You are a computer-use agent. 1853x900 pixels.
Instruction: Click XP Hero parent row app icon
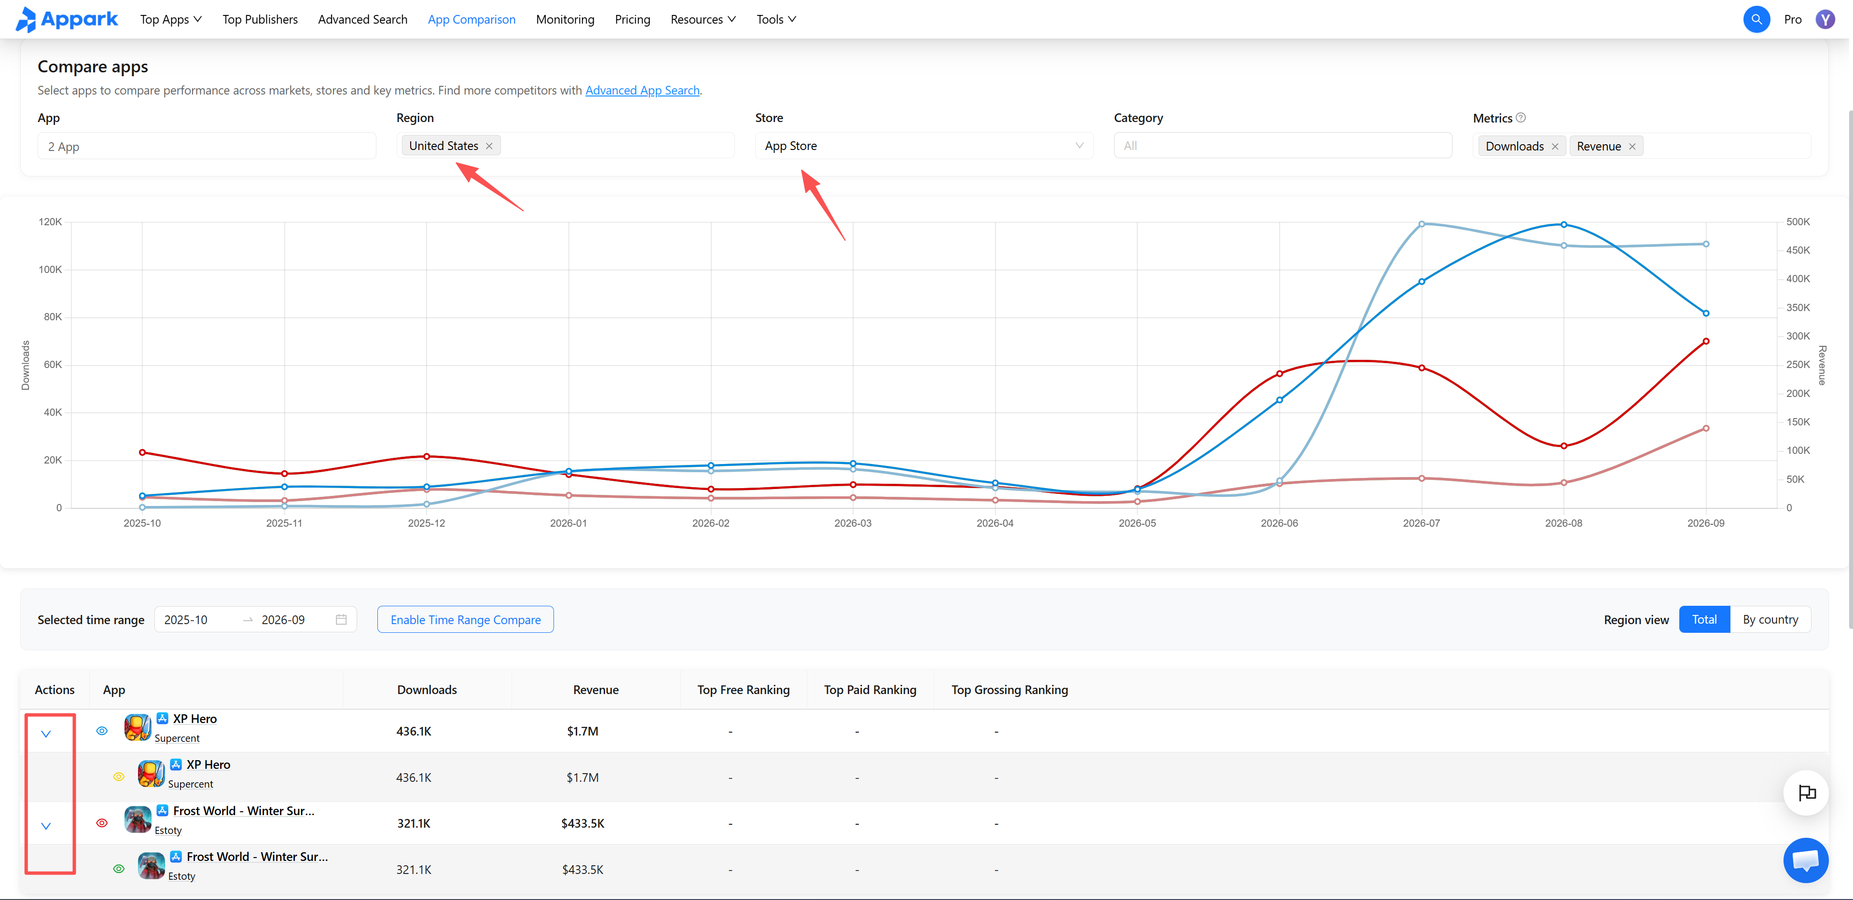tap(138, 727)
